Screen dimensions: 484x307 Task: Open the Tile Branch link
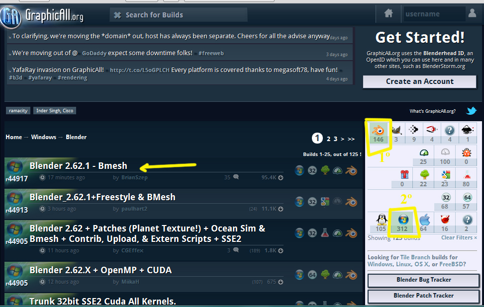coord(415,257)
